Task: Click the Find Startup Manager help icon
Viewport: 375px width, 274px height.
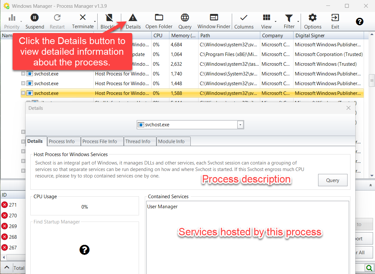Action: click(84, 250)
